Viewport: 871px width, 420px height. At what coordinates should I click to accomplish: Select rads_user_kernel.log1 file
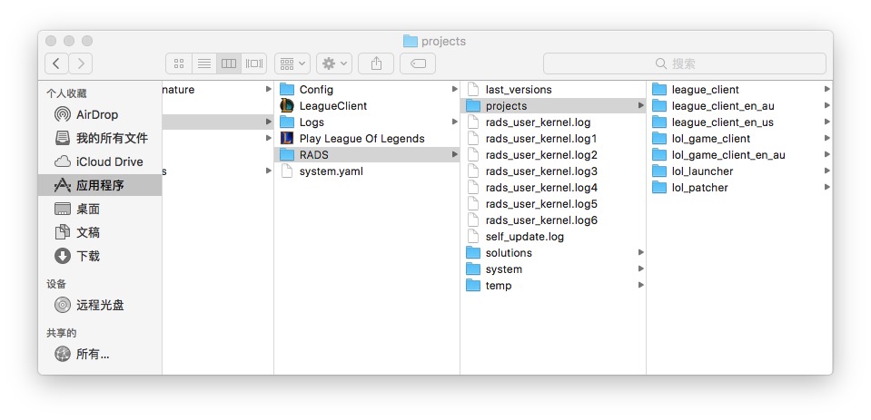click(x=553, y=138)
